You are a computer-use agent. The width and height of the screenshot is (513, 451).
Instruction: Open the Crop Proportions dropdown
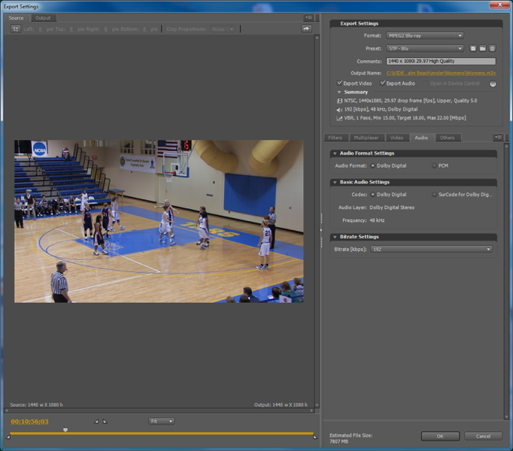223,29
